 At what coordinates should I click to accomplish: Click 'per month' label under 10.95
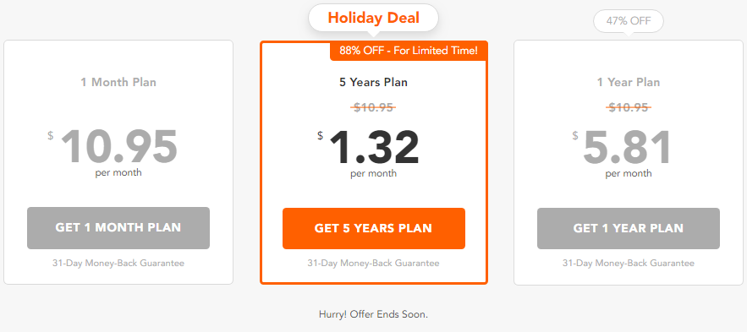[118, 172]
